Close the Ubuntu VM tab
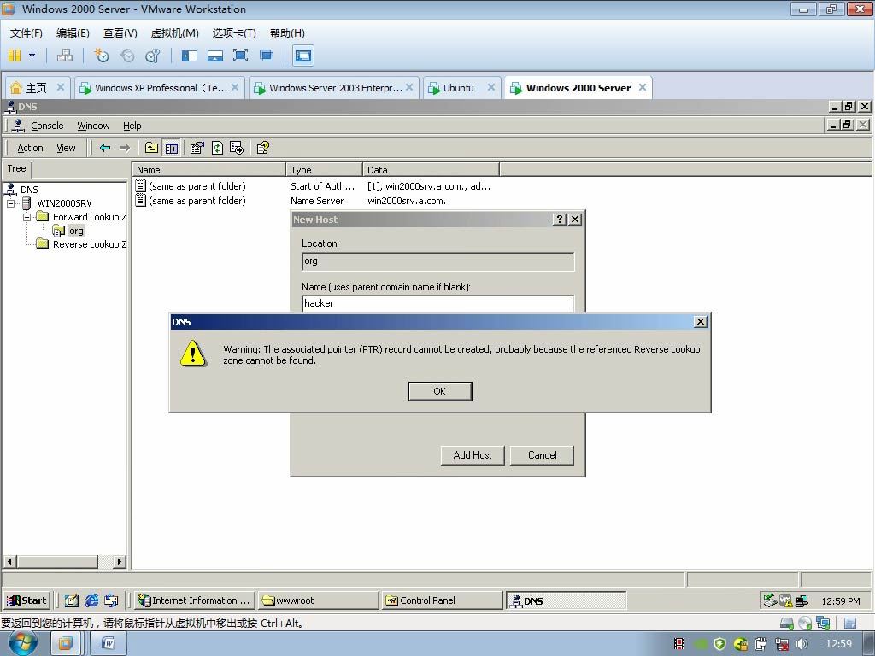Screen dimensions: 875x656 pyautogui.click(x=491, y=87)
